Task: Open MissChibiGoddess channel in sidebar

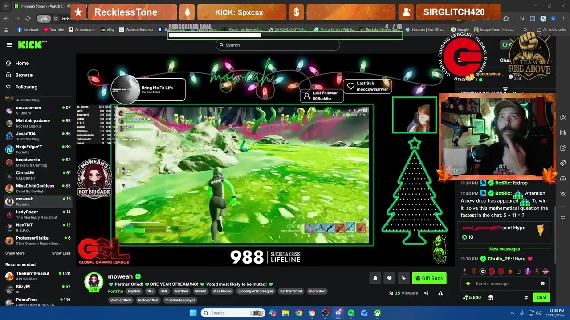Action: pos(37,188)
